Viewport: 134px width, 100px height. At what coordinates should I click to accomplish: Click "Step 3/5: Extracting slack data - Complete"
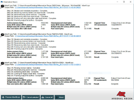pyautogui.click(x=23, y=72)
